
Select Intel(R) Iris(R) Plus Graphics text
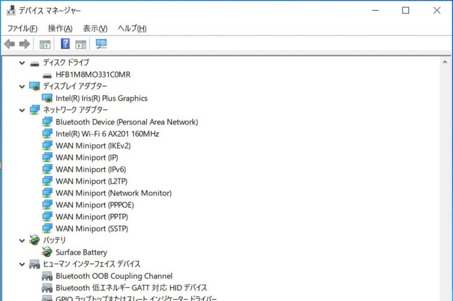pos(101,98)
